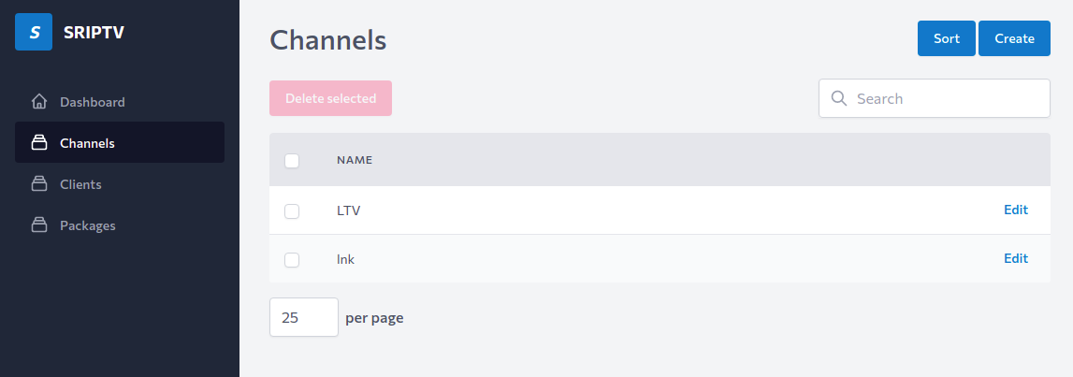Open the Packages menu item
The height and width of the screenshot is (377, 1073).
[x=87, y=225]
